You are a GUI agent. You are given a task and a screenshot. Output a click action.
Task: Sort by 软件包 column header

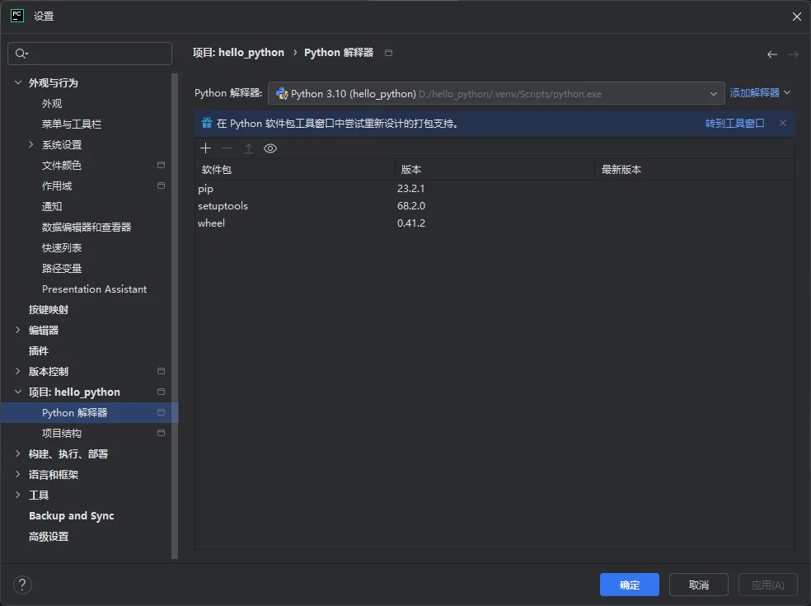point(295,169)
